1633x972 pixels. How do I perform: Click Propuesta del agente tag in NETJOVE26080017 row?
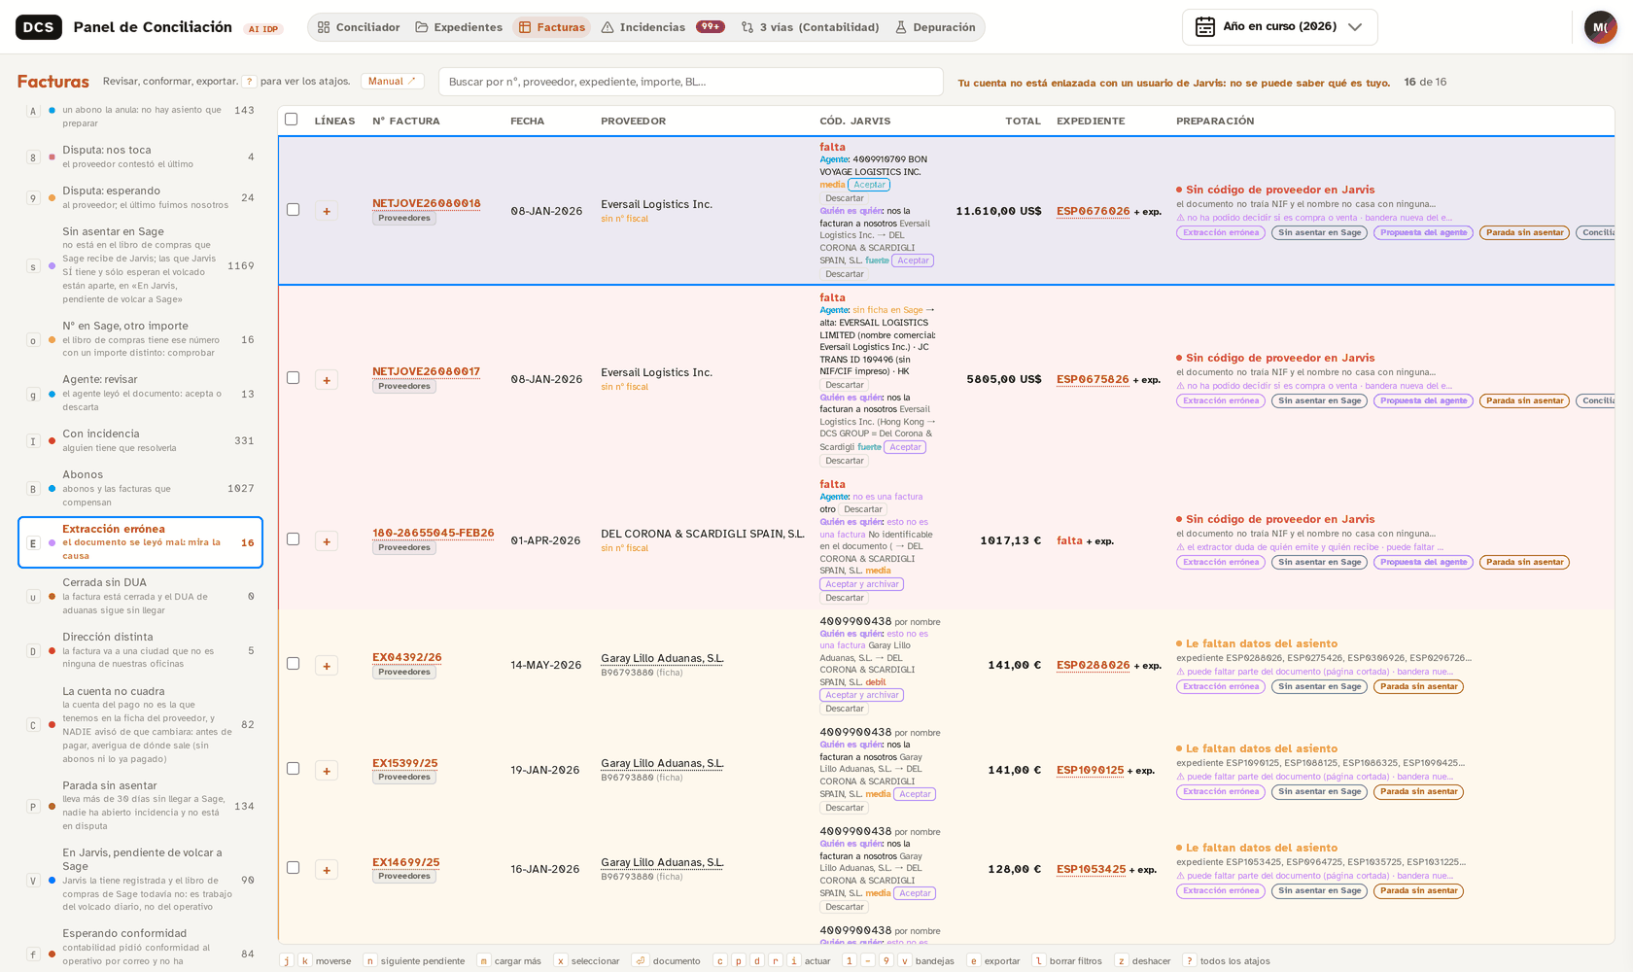(x=1423, y=400)
